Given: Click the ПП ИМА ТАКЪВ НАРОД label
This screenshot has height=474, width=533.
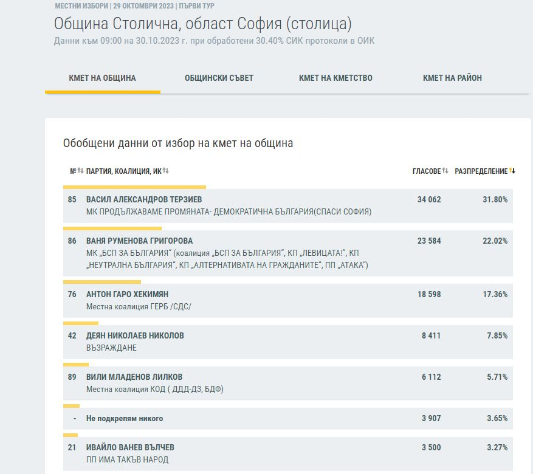Looking at the screenshot, I should [x=127, y=460].
